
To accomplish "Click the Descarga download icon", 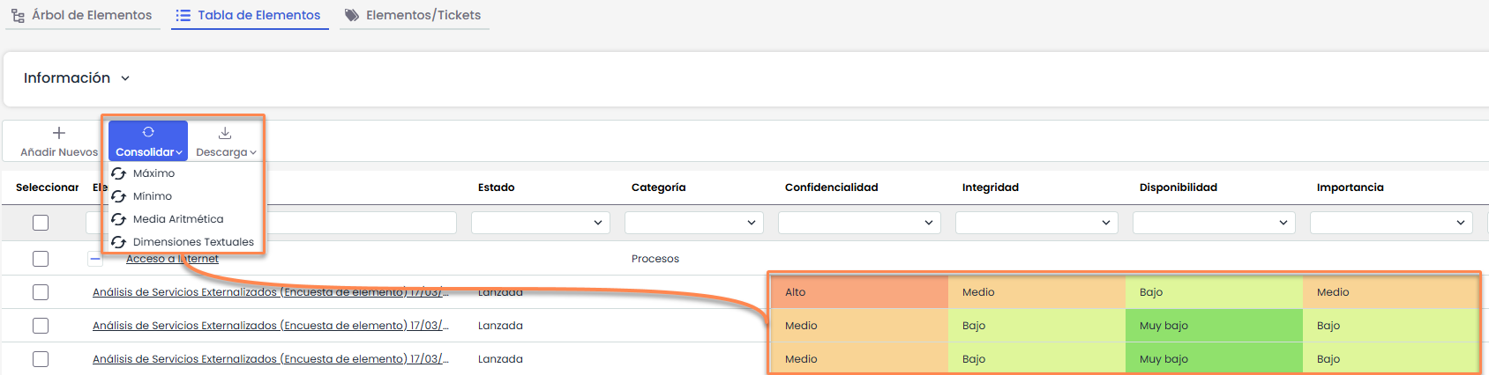I will pos(225,133).
